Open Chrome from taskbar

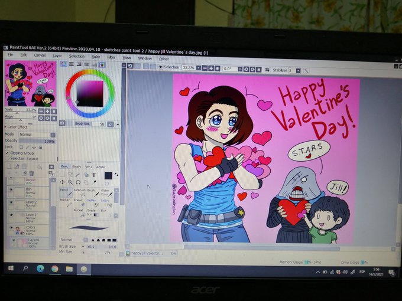[x=54, y=269]
